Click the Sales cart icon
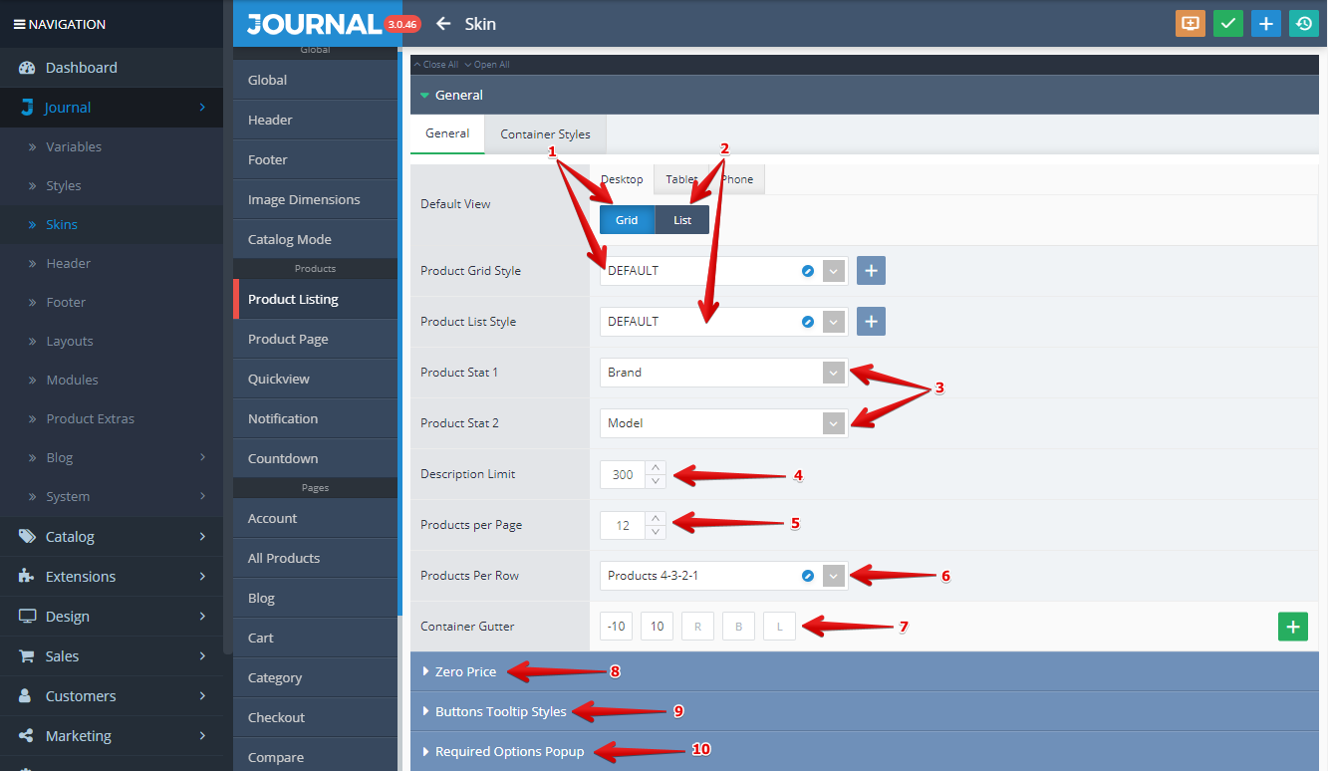Screen dimensions: 1328x771 tap(27, 656)
